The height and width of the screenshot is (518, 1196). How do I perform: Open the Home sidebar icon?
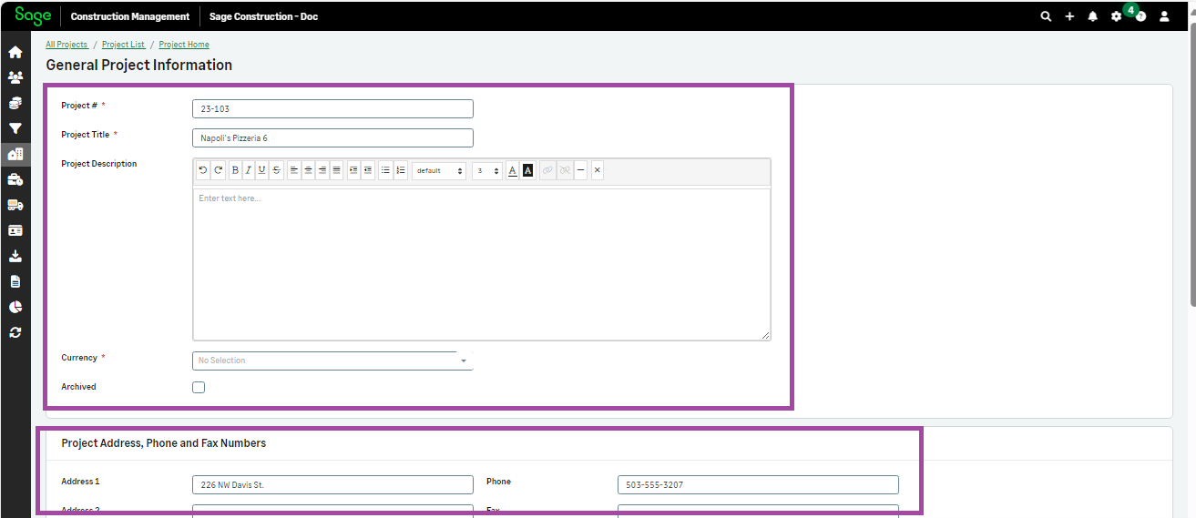[15, 53]
